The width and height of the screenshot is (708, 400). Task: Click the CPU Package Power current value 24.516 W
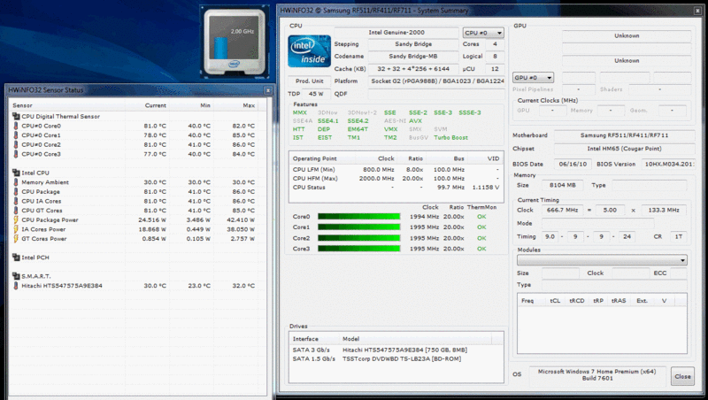[x=151, y=220]
